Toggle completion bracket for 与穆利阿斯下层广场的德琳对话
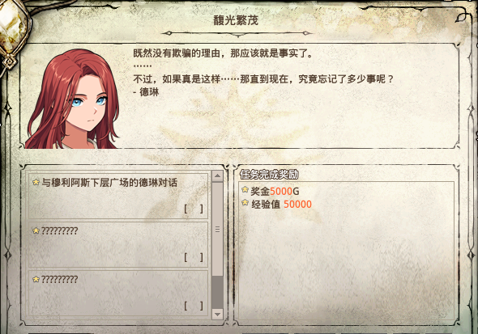The image size is (478, 334). tap(194, 209)
